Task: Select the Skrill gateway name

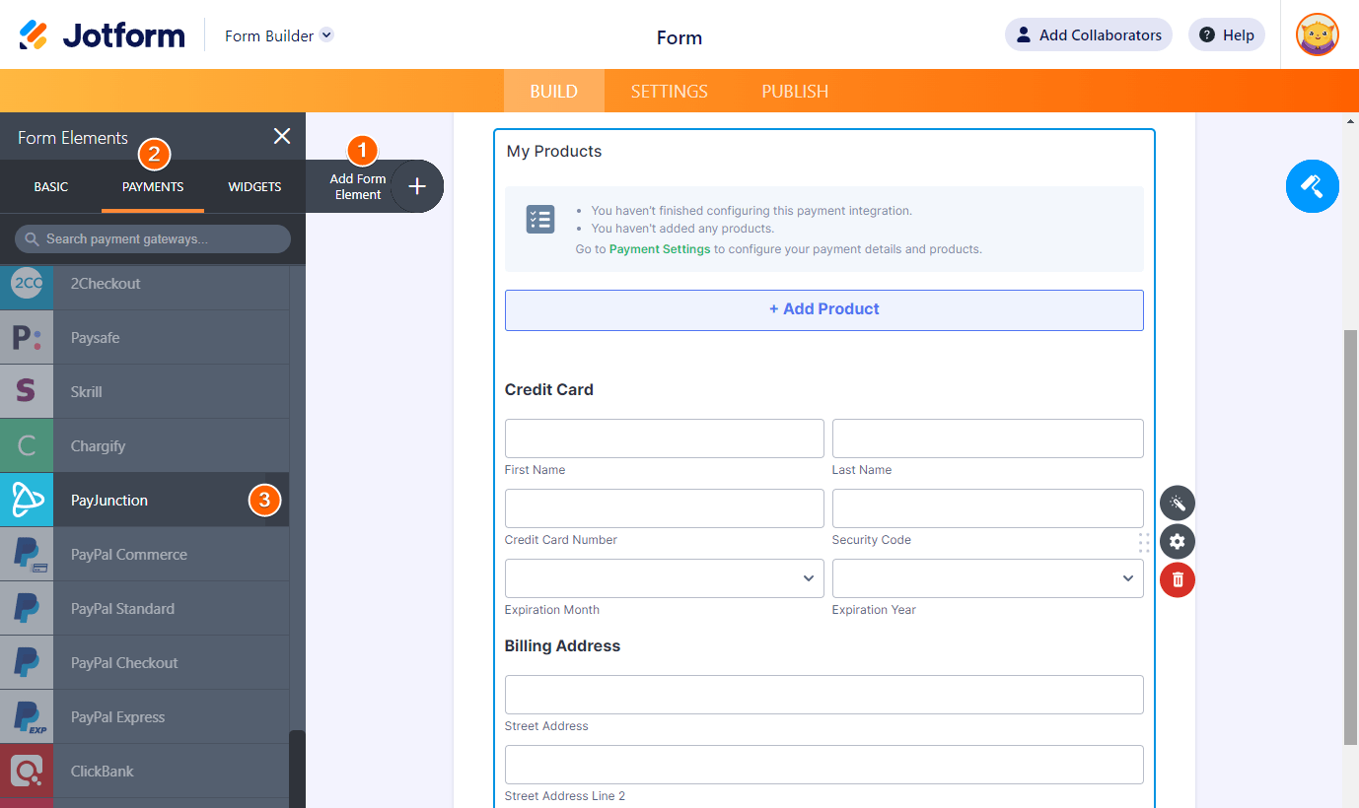Action: pyautogui.click(x=87, y=392)
